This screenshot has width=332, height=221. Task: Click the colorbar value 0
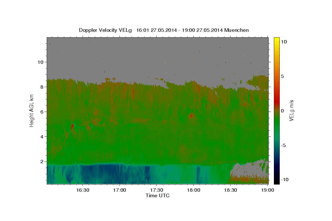282,111
